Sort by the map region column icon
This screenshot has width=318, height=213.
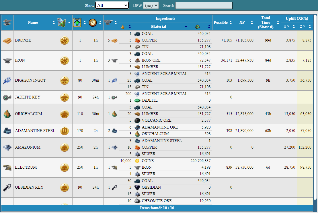point(62,23)
